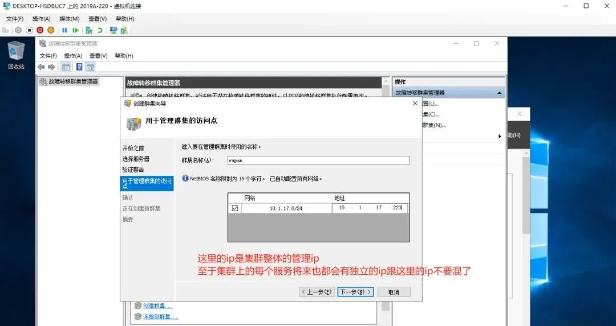Click the 群集名称 input field
Viewport: 616px width, 326px height.
(318, 160)
